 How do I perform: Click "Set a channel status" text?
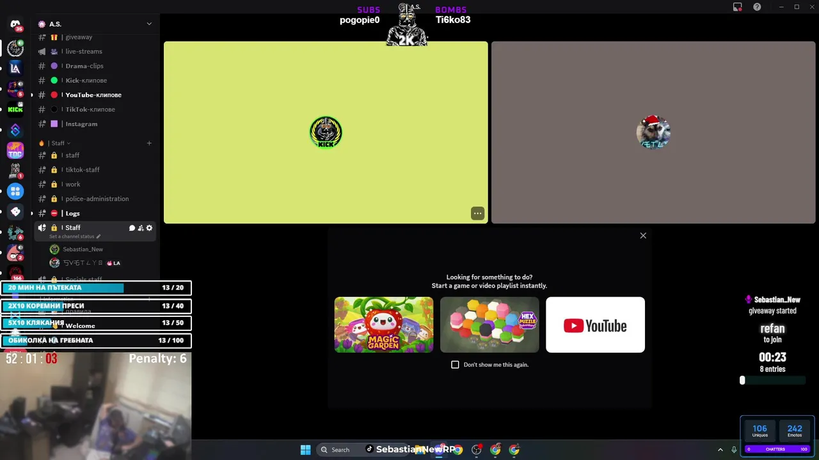[72, 236]
